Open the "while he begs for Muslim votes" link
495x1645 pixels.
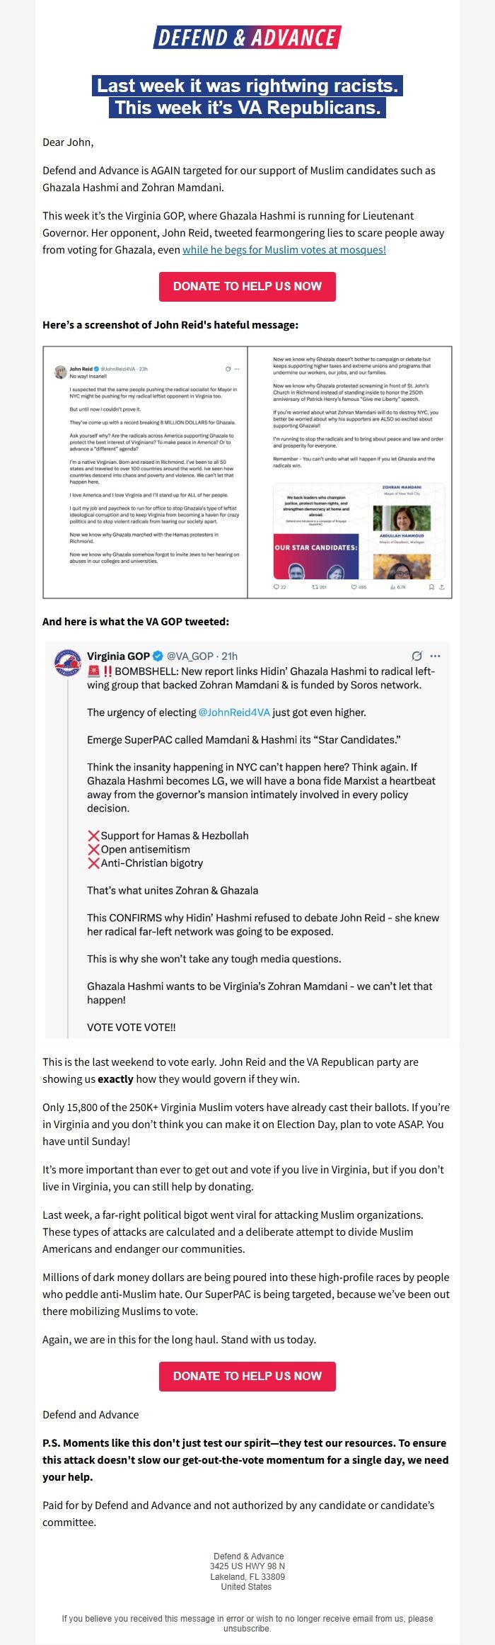[284, 250]
